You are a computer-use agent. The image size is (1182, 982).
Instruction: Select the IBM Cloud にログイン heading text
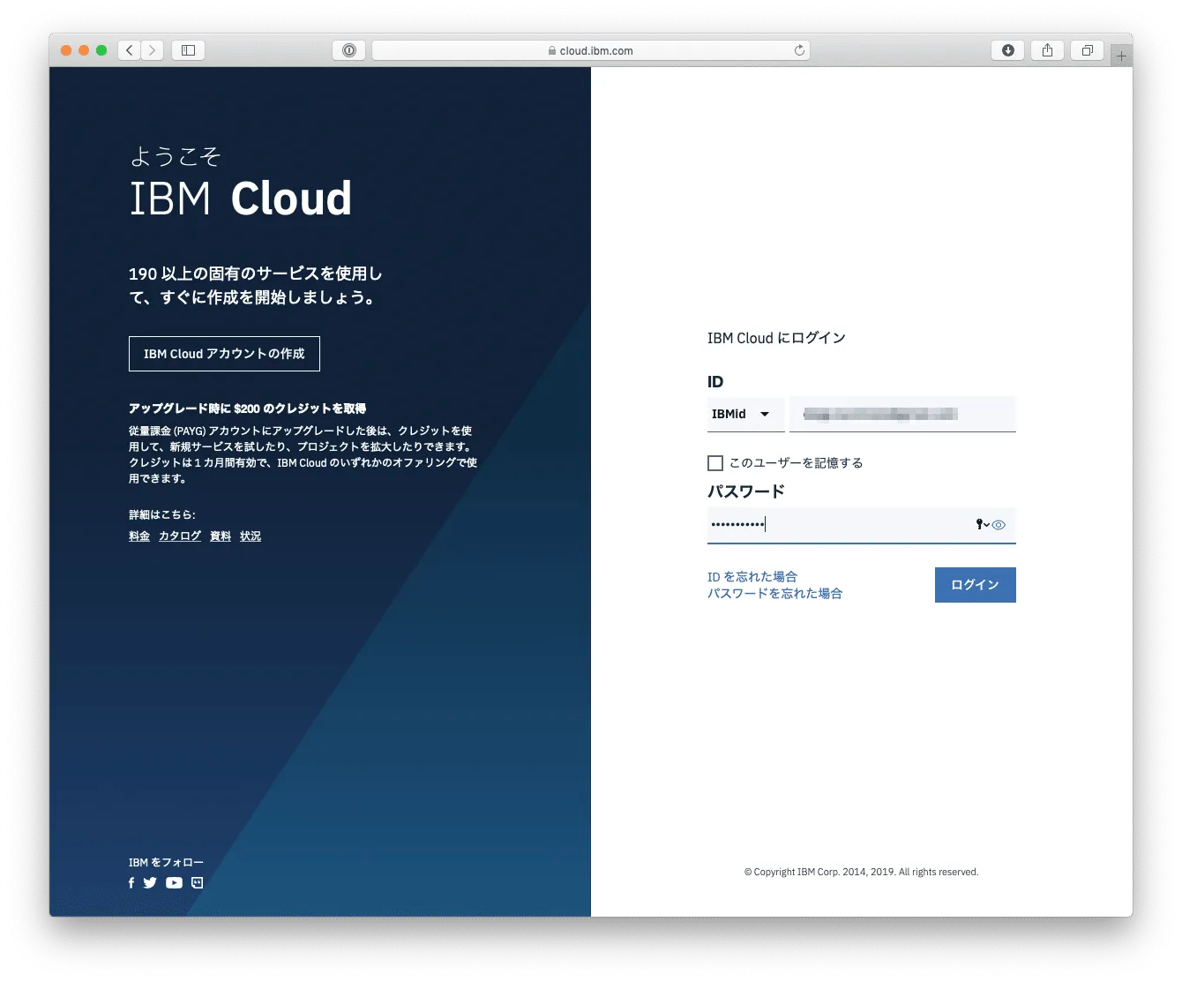pyautogui.click(x=776, y=338)
